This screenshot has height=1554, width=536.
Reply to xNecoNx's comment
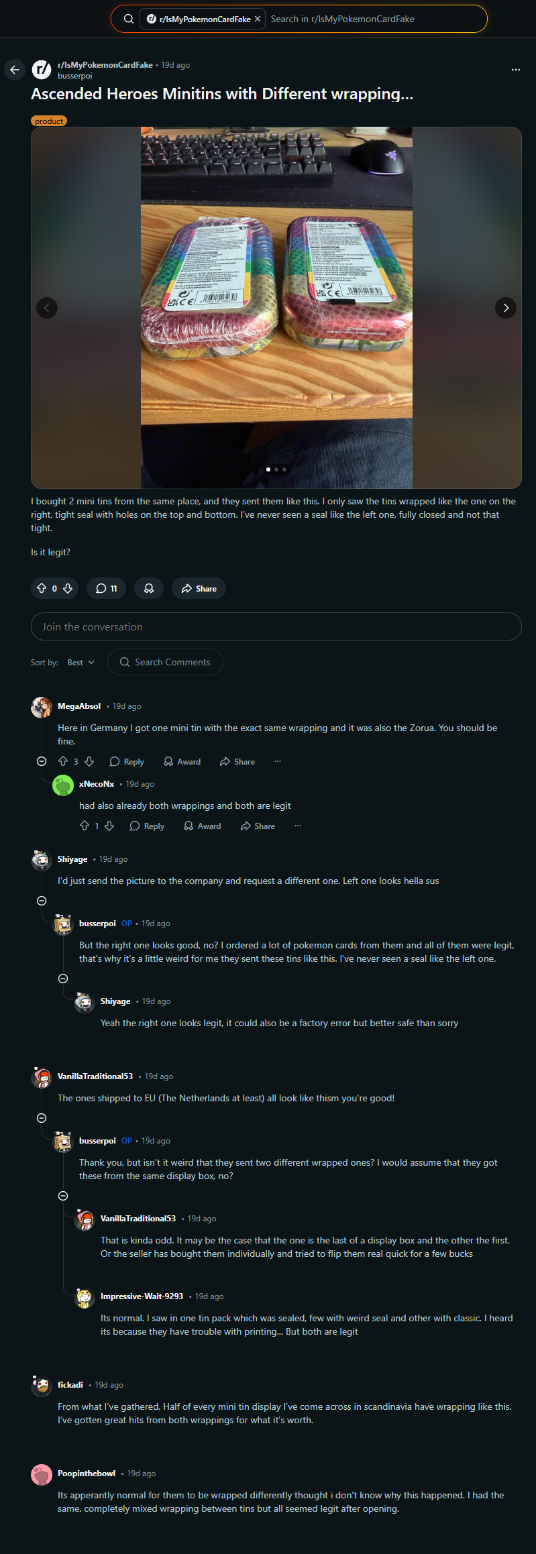(147, 826)
